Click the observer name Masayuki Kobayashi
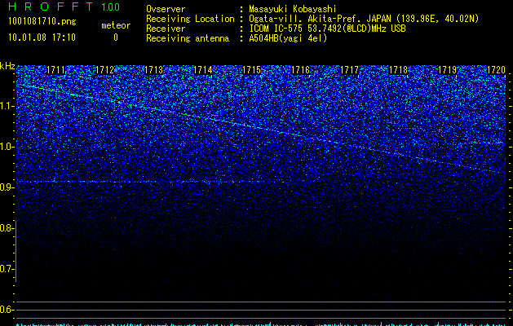This screenshot has height=326, width=513. pyautogui.click(x=293, y=9)
